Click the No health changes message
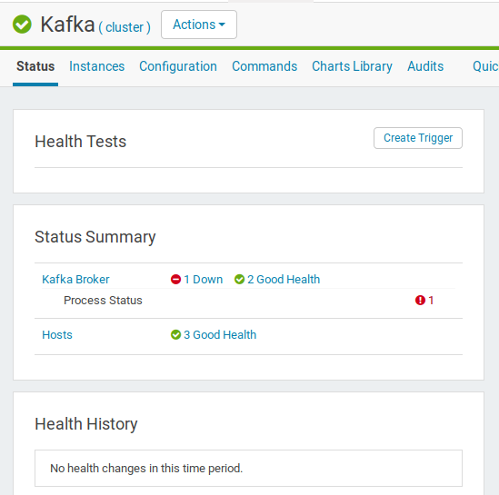The width and height of the screenshot is (499, 495). pyautogui.click(x=146, y=469)
